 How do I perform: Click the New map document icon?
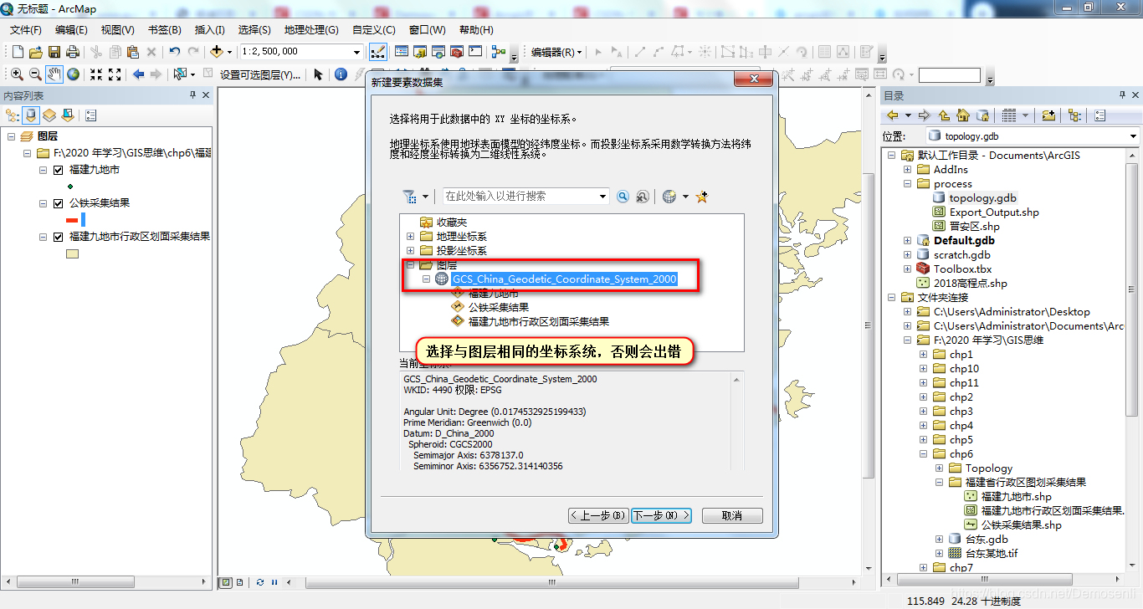point(18,52)
